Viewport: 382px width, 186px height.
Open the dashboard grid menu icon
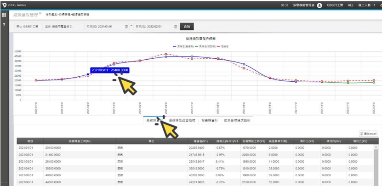[x=4, y=15]
